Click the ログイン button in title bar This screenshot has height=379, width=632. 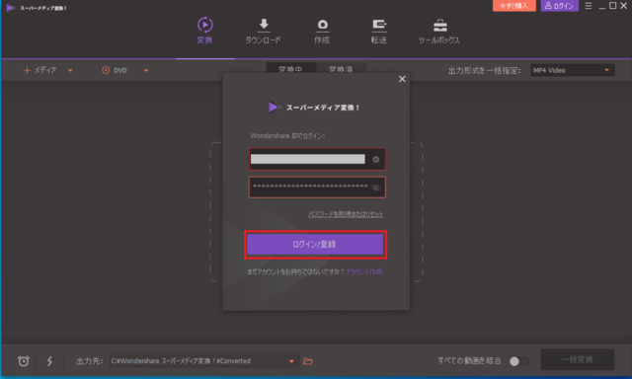560,6
